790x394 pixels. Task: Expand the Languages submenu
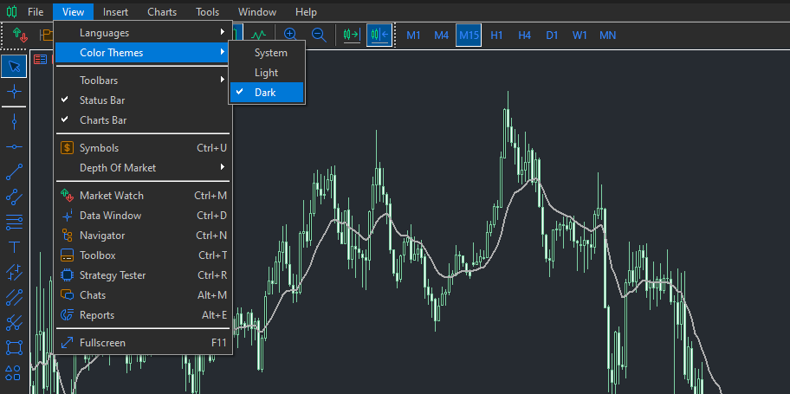[143, 33]
